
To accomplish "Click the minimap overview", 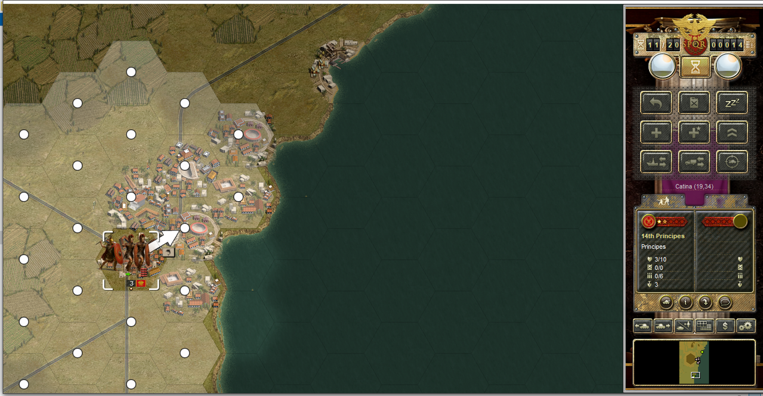I will (x=694, y=362).
